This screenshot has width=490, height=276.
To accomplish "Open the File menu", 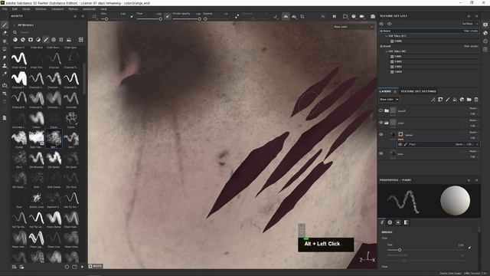I will 5,9.
